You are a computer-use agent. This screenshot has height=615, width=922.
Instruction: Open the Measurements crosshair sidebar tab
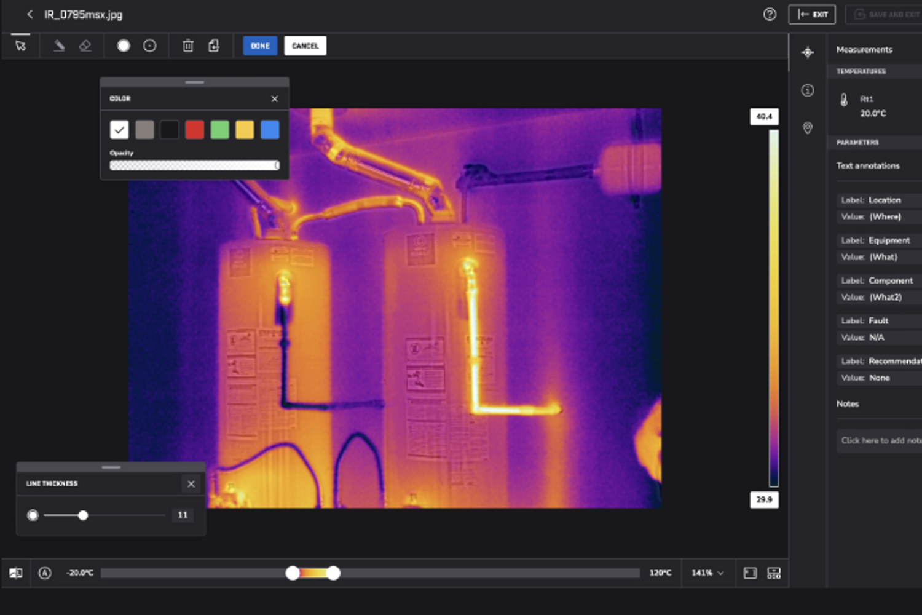point(808,53)
